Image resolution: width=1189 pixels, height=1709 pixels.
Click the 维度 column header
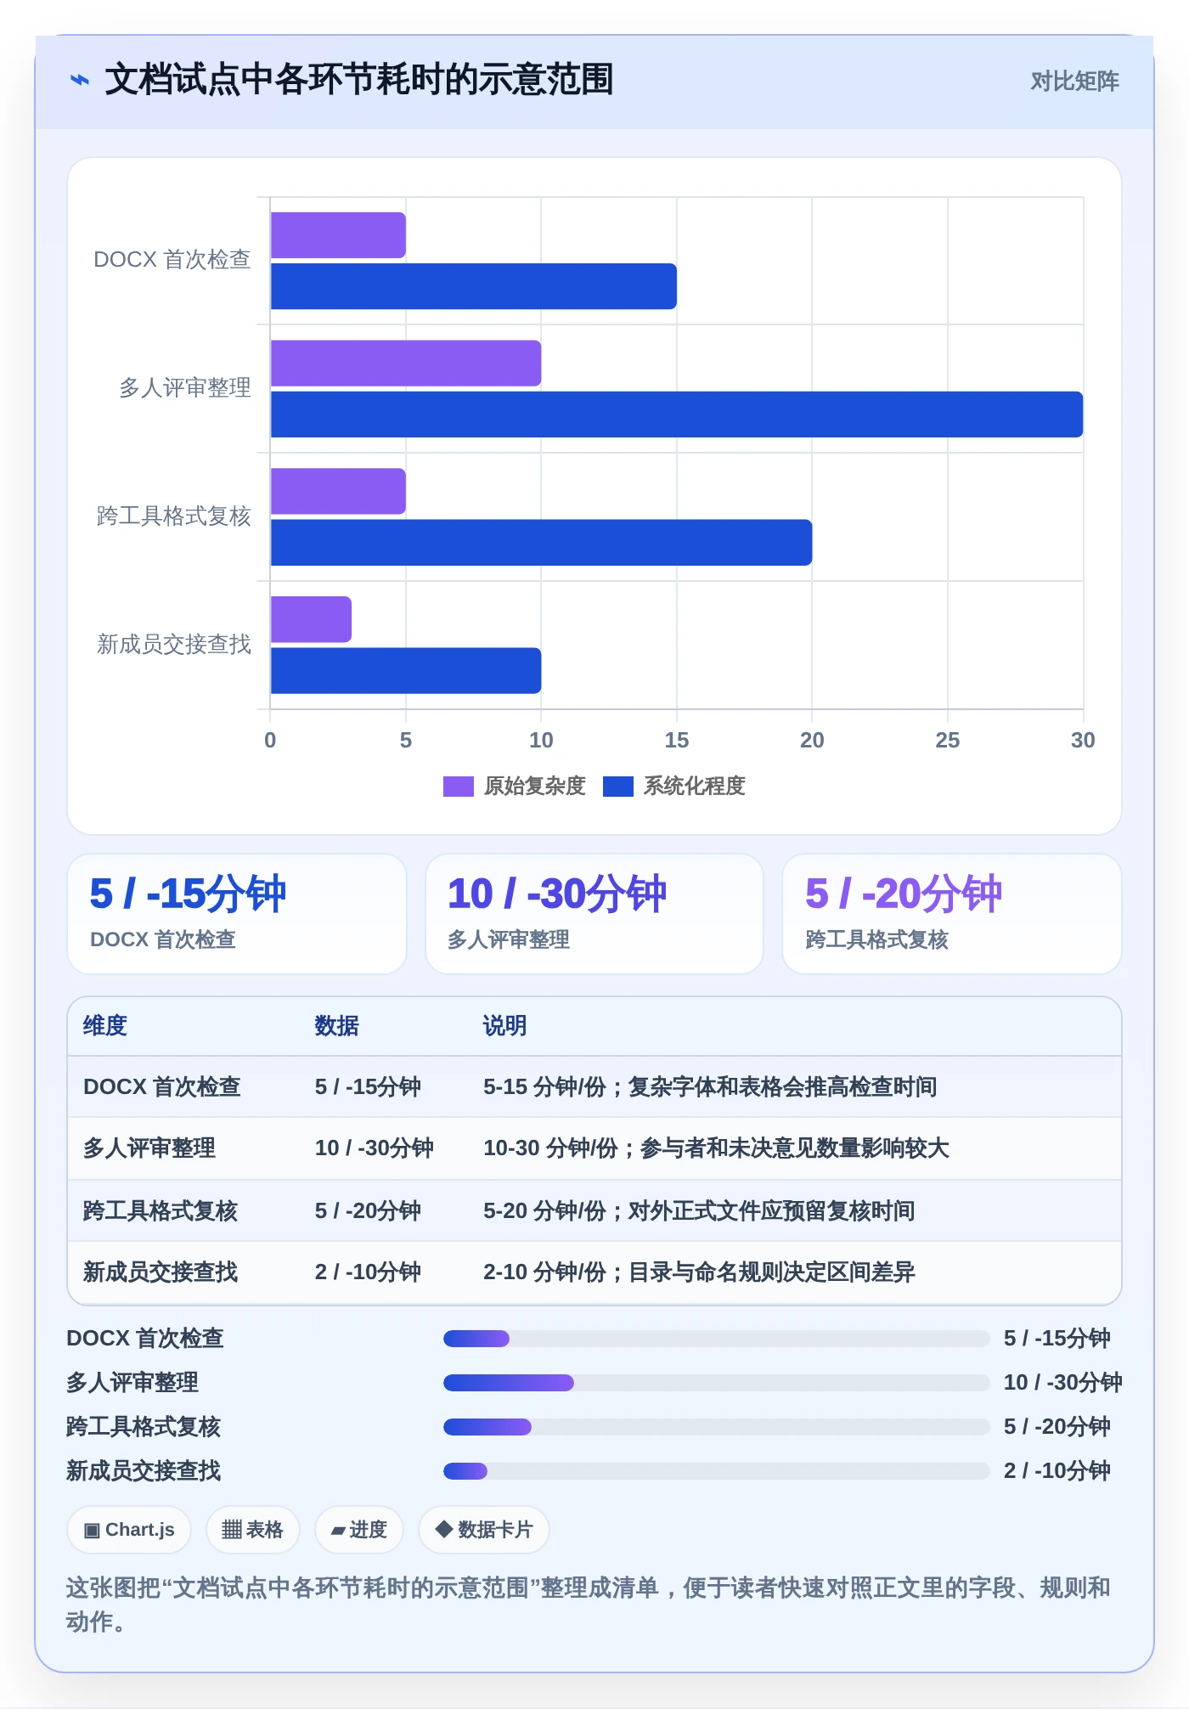pyautogui.click(x=105, y=1026)
